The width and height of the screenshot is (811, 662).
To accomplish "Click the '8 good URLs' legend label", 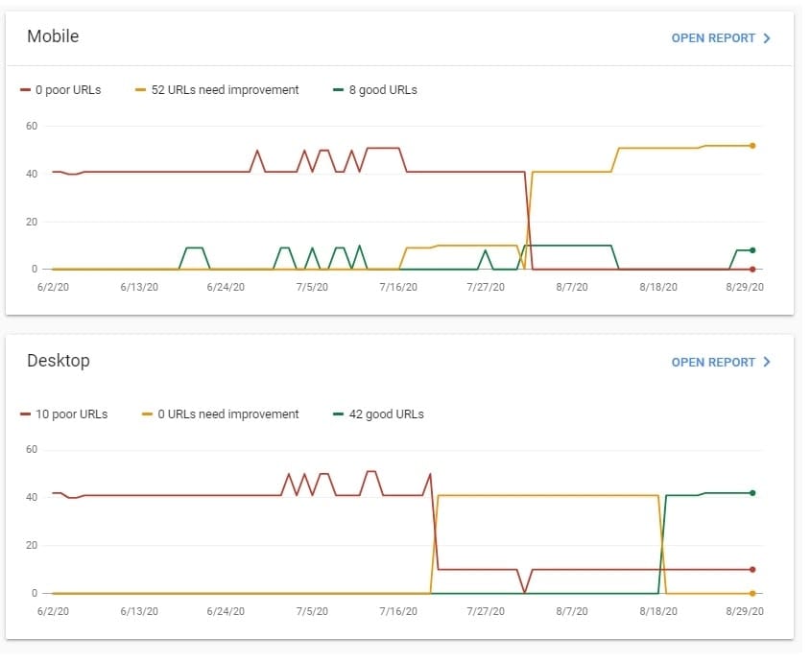I will coord(383,90).
